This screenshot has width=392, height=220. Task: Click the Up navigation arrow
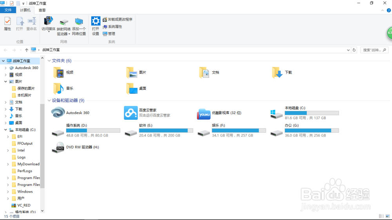[27, 50]
